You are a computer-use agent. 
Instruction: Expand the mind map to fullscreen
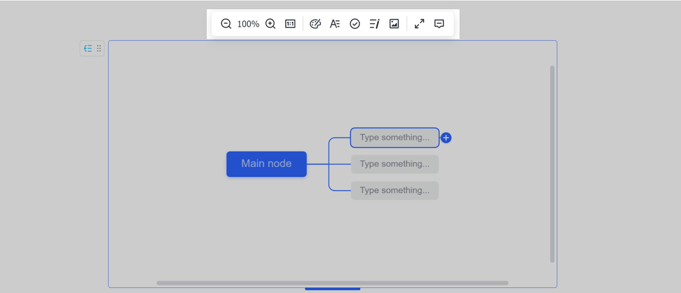pos(420,24)
